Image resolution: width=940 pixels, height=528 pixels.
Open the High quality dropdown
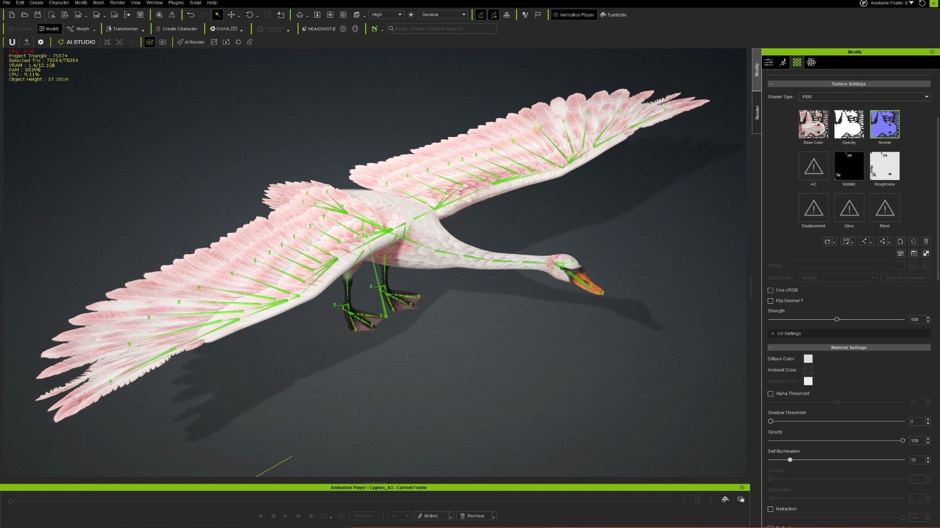pyautogui.click(x=386, y=15)
